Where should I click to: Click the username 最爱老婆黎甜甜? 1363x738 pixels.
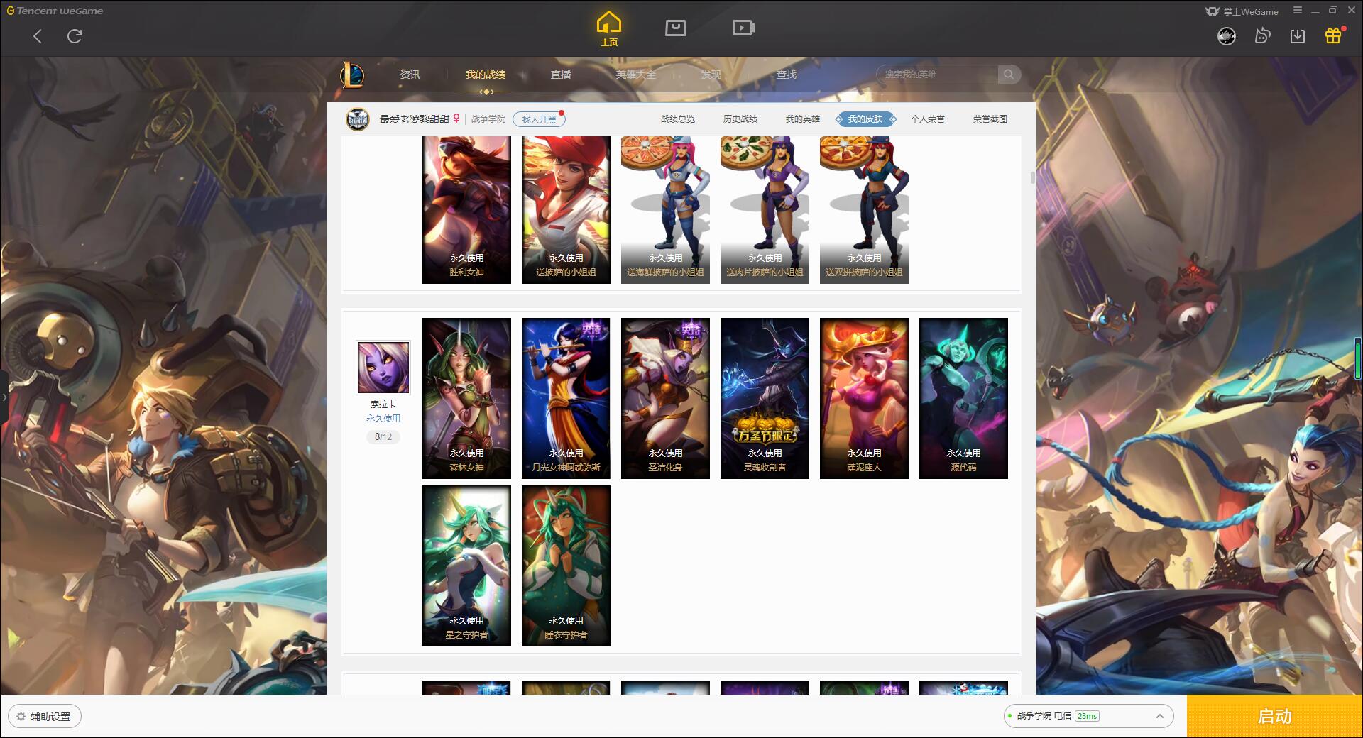pos(414,119)
